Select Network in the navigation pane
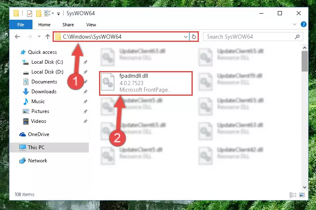 pyautogui.click(x=38, y=161)
